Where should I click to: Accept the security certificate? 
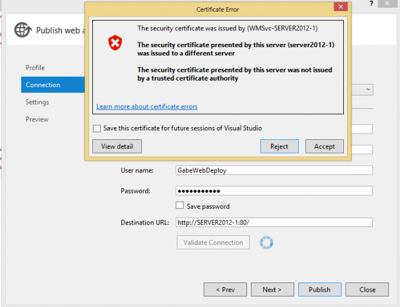(325, 146)
